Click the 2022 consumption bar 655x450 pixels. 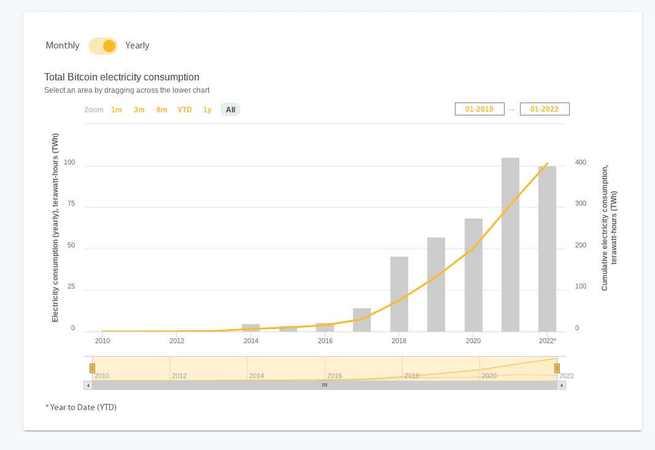(547, 249)
